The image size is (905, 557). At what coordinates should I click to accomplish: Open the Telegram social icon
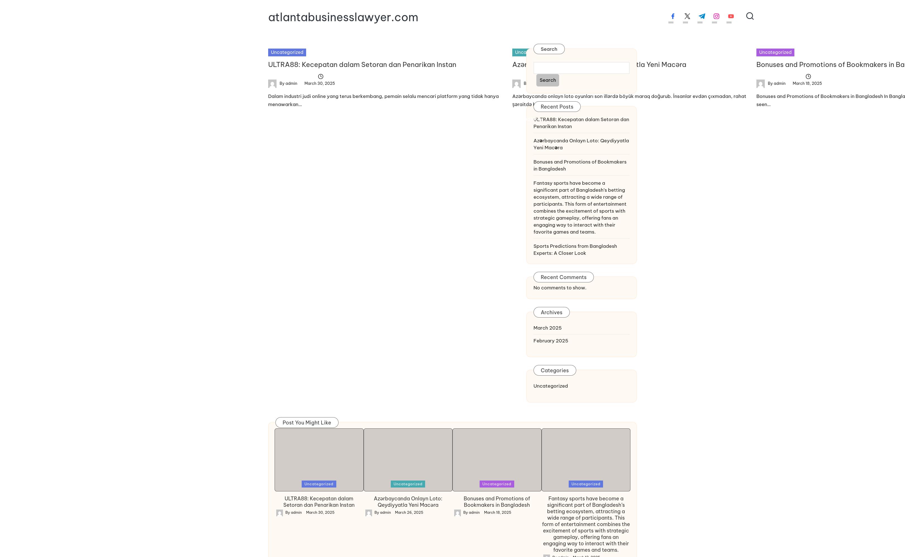(x=702, y=16)
